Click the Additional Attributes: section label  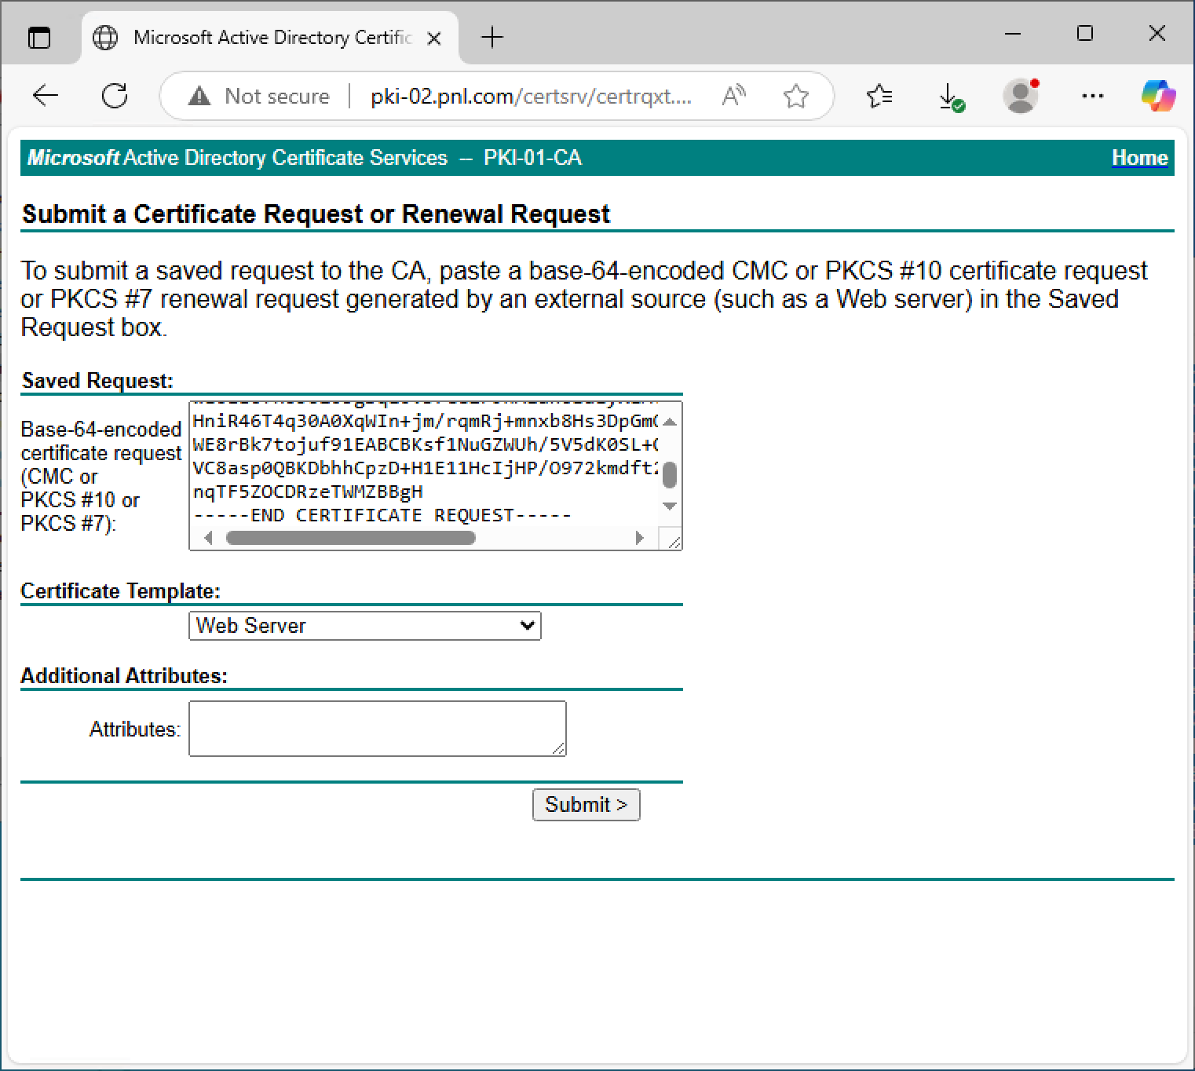(124, 676)
